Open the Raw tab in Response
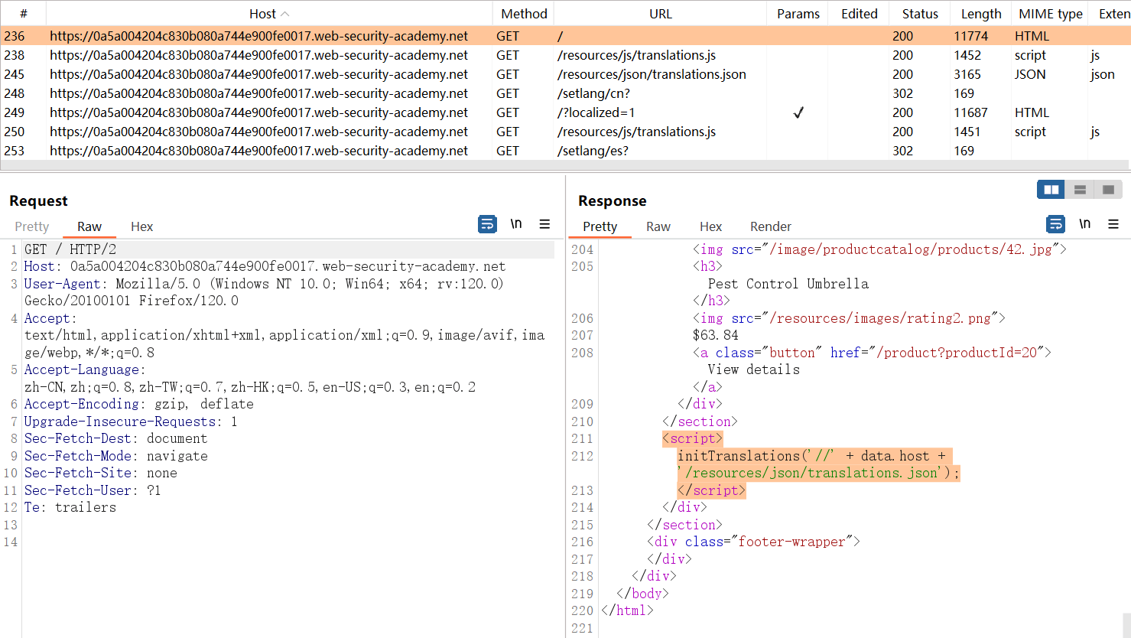Image resolution: width=1131 pixels, height=638 pixels. [658, 226]
